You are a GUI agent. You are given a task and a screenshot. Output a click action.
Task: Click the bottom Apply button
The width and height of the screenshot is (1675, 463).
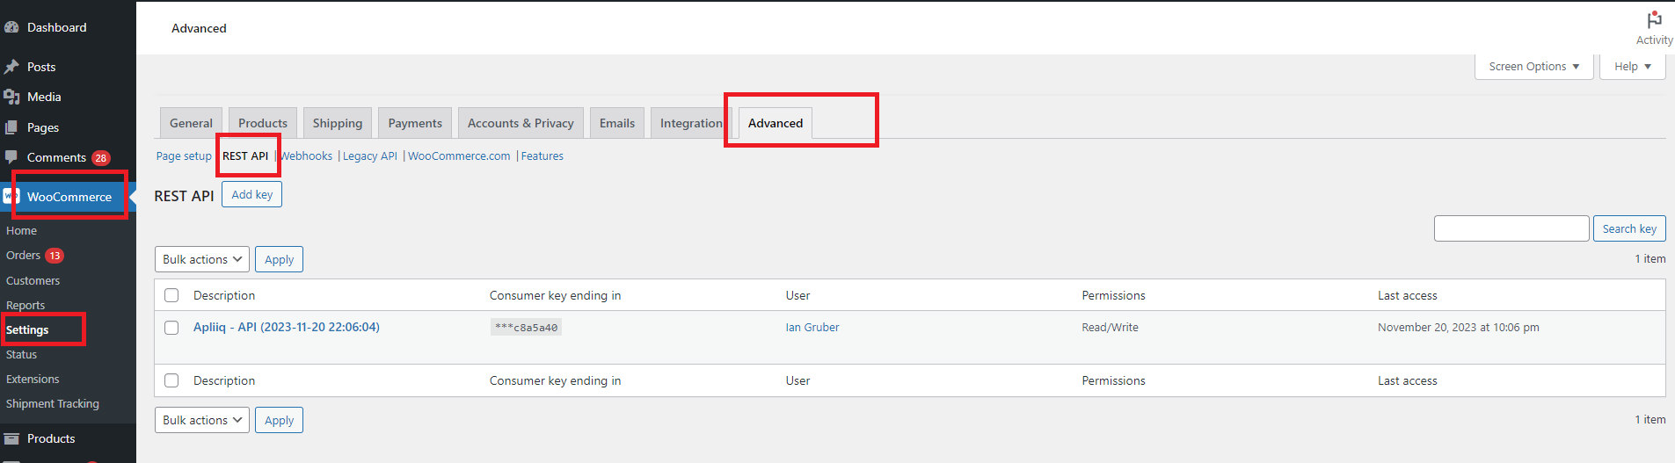pyautogui.click(x=279, y=420)
